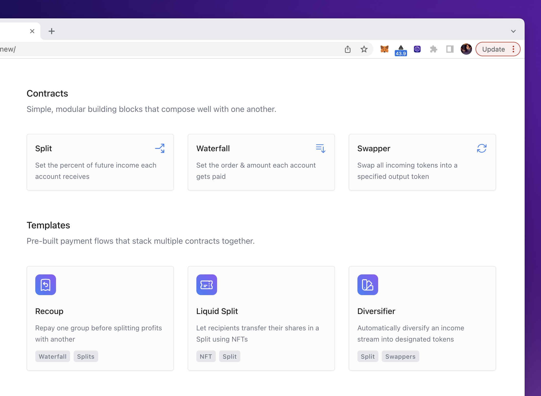Image resolution: width=541 pixels, height=396 pixels.
Task: Open the Chrome profile avatar
Action: click(466, 49)
